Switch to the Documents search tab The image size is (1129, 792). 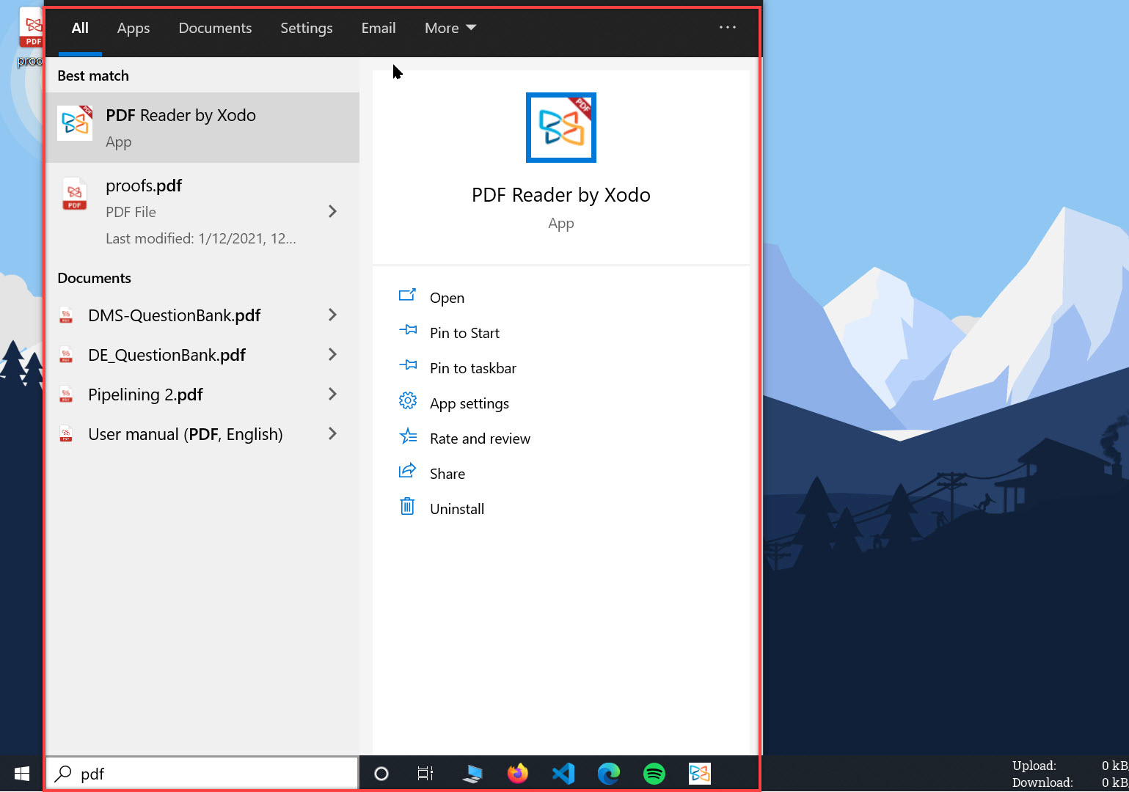(215, 28)
